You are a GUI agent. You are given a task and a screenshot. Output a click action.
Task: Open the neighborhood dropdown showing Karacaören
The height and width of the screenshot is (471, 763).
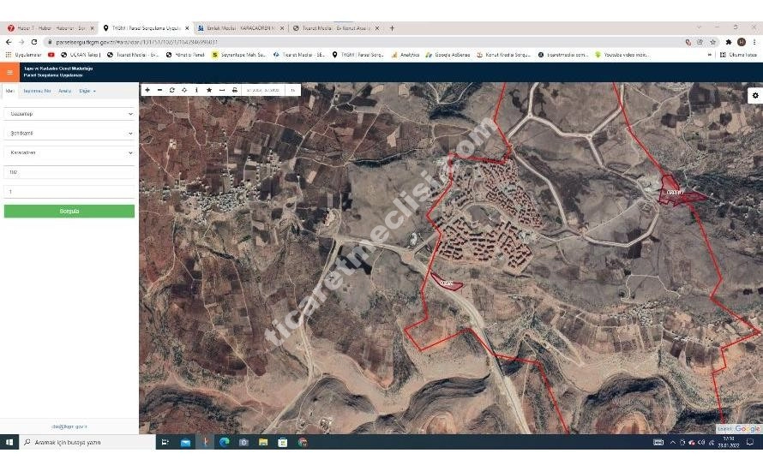(69, 152)
